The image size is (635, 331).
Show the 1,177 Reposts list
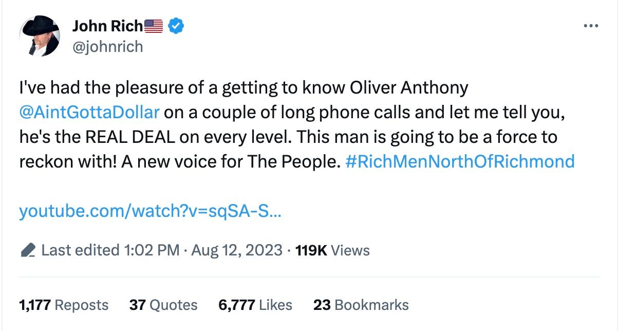click(x=64, y=305)
